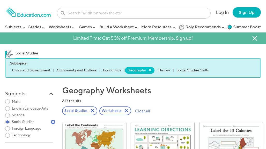
Task: Open Build a Worksheet dropdown
Action: [x=118, y=27]
